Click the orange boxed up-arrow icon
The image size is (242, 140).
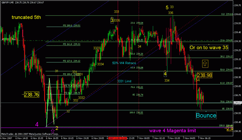205,64
